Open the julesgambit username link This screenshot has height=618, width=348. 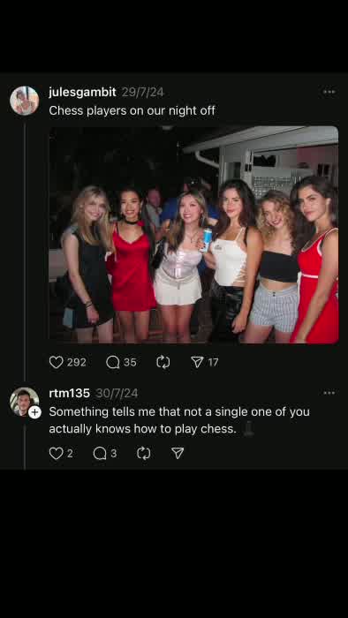(x=82, y=92)
